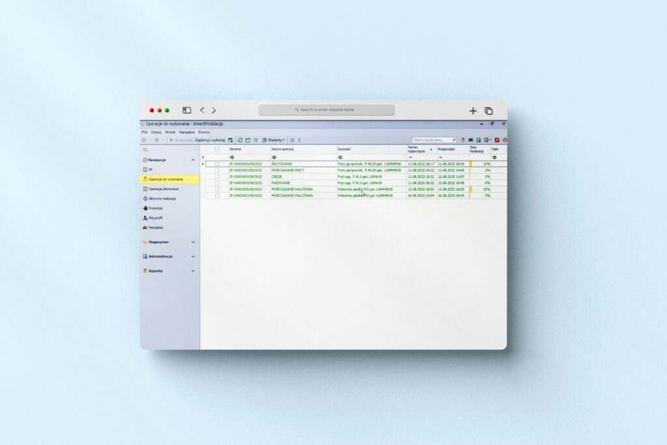
Task: Open the Widok menu
Action: 170,132
